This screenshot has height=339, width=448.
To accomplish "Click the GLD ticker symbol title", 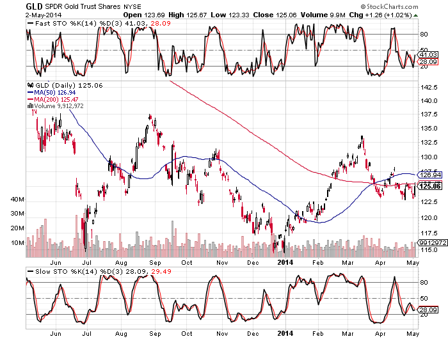I will pos(34,6).
